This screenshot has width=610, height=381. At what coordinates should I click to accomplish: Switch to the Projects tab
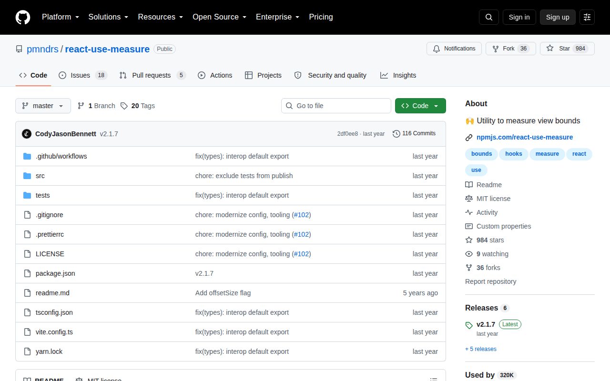coord(263,75)
